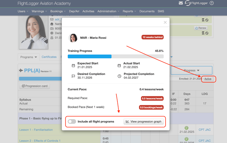Click the Actual Start calendar icon
Image resolution: width=227 pixels, height=143 pixels.
click(x=119, y=66)
